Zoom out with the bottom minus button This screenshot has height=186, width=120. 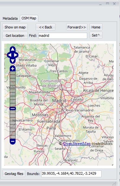[13, 141]
